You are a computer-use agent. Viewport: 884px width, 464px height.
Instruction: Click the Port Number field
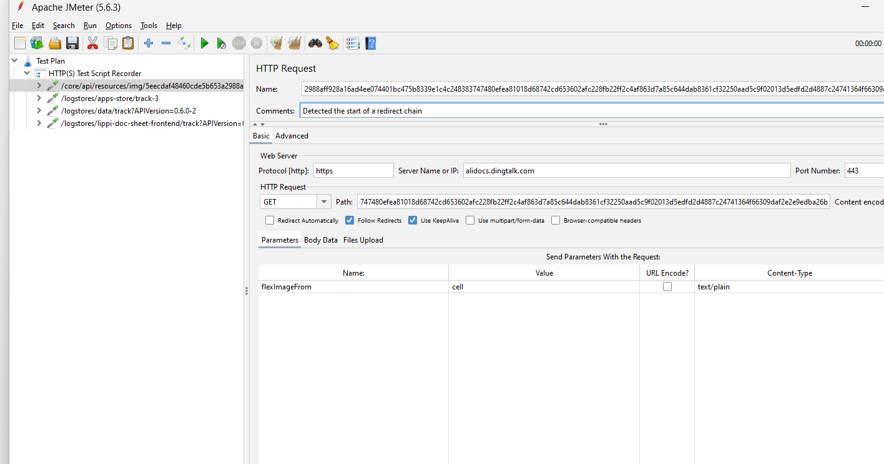(864, 170)
